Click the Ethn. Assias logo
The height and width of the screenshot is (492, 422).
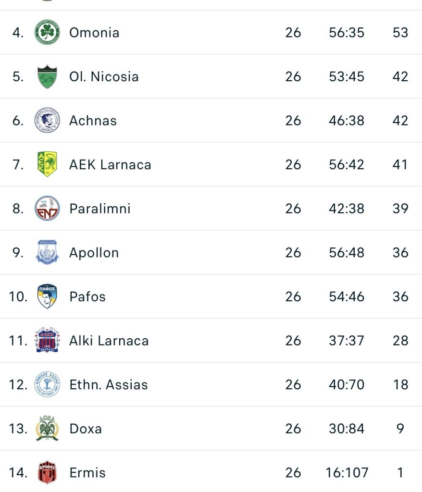point(47,385)
